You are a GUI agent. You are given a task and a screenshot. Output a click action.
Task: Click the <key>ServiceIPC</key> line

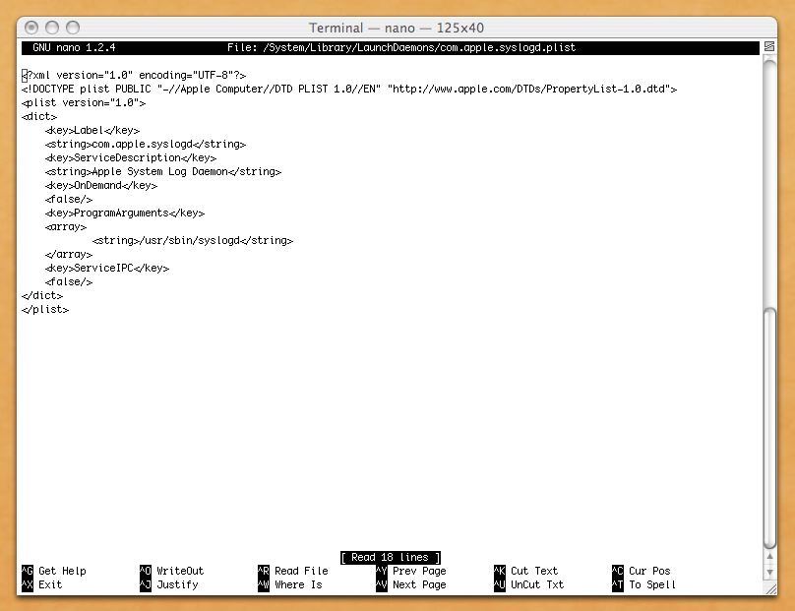coord(107,268)
